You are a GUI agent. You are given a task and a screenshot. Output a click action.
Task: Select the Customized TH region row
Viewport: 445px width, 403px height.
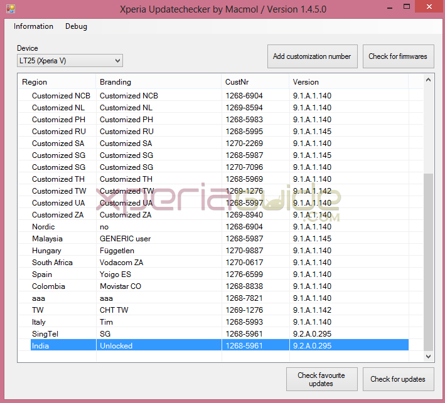point(213,179)
